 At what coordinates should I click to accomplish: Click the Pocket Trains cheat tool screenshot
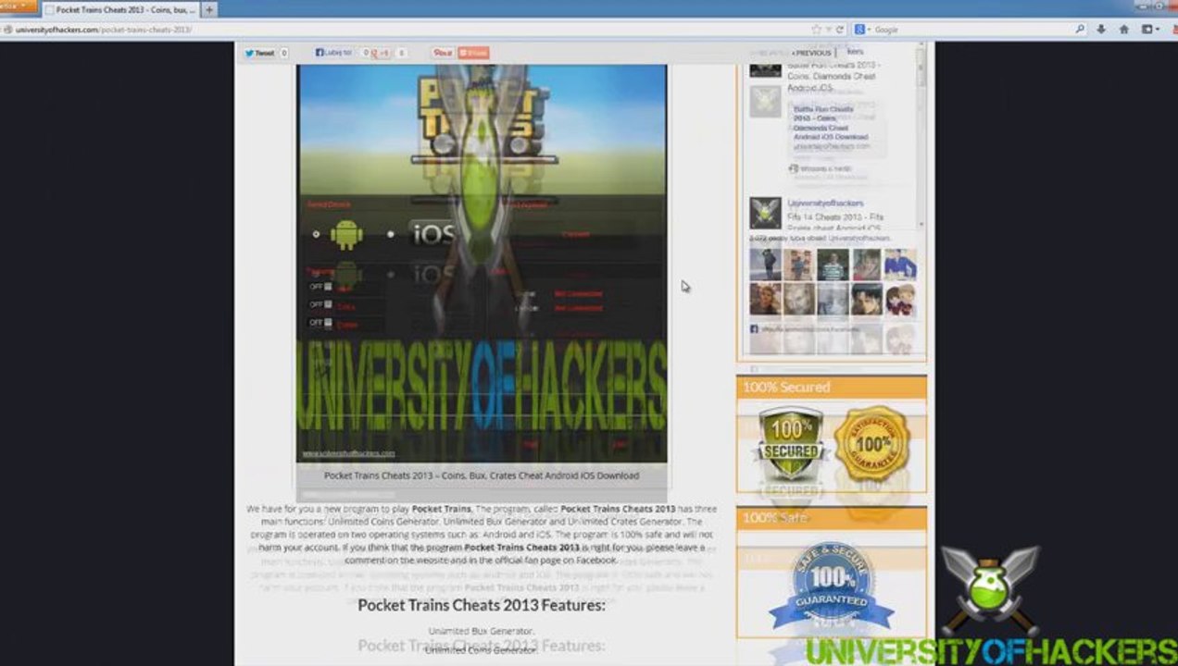click(482, 264)
